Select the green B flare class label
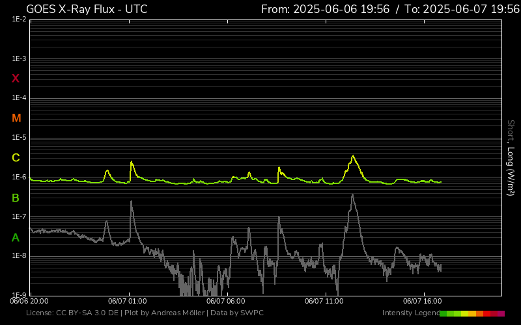This screenshot has width=521, height=325. tap(16, 198)
